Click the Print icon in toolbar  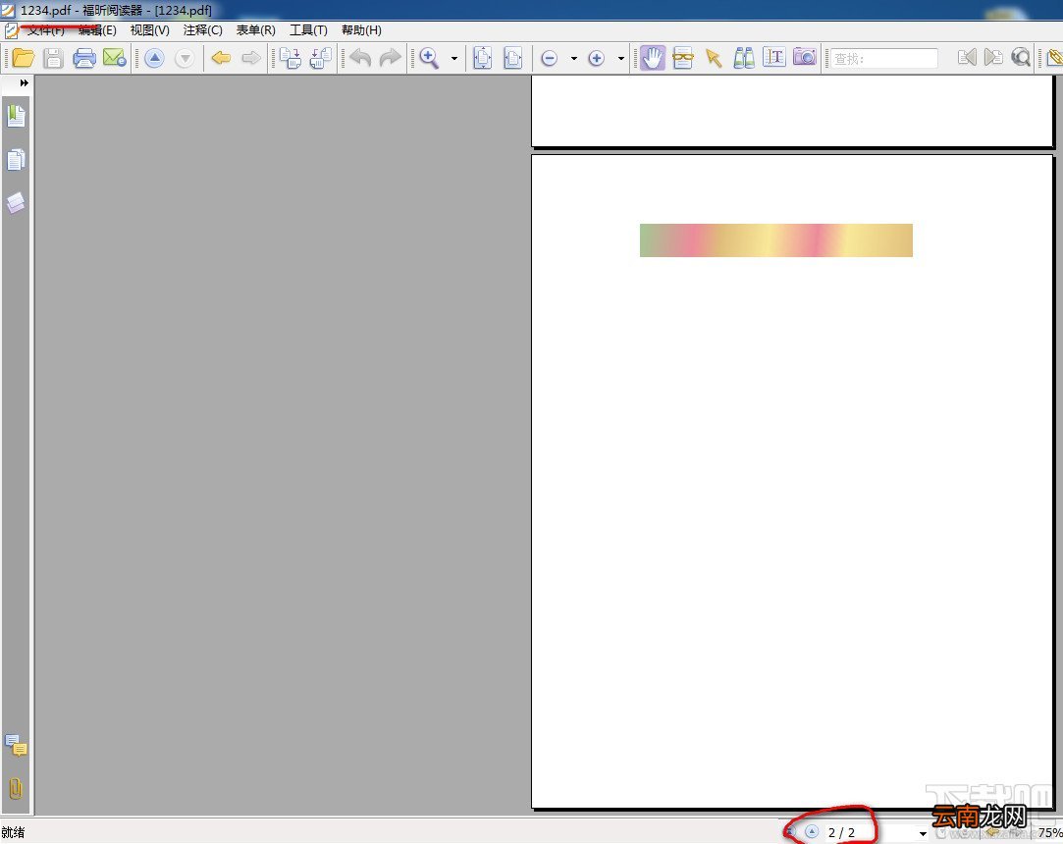pos(84,58)
